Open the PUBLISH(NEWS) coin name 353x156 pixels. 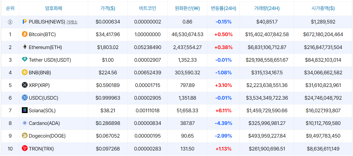47,22
